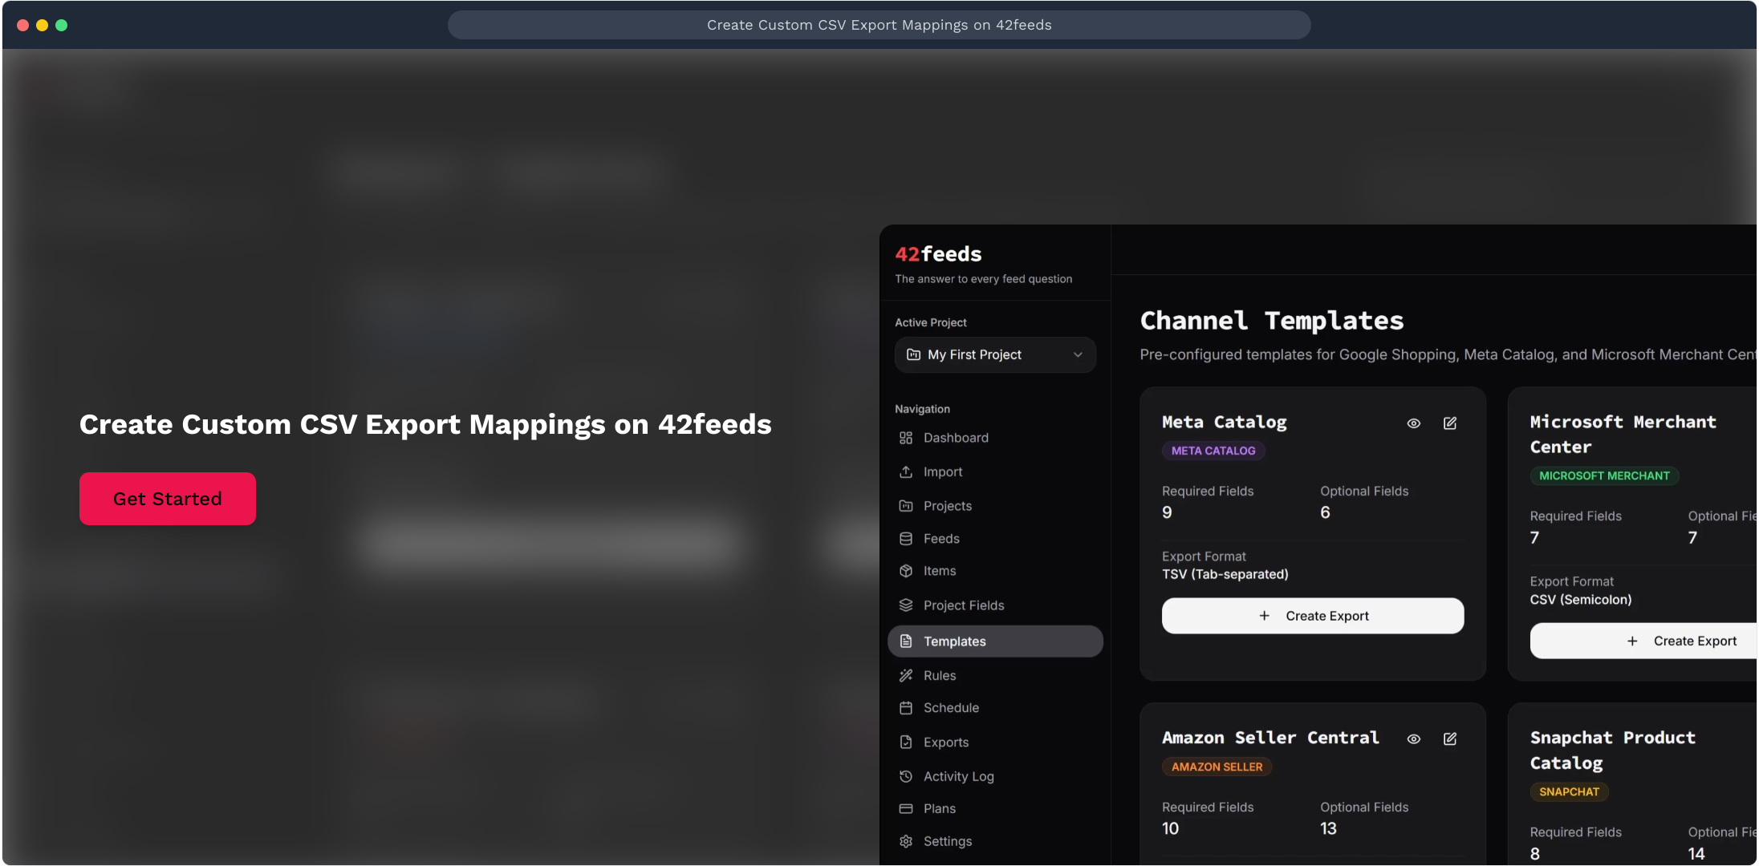
Task: Click the 42feeds logo
Action: click(938, 254)
